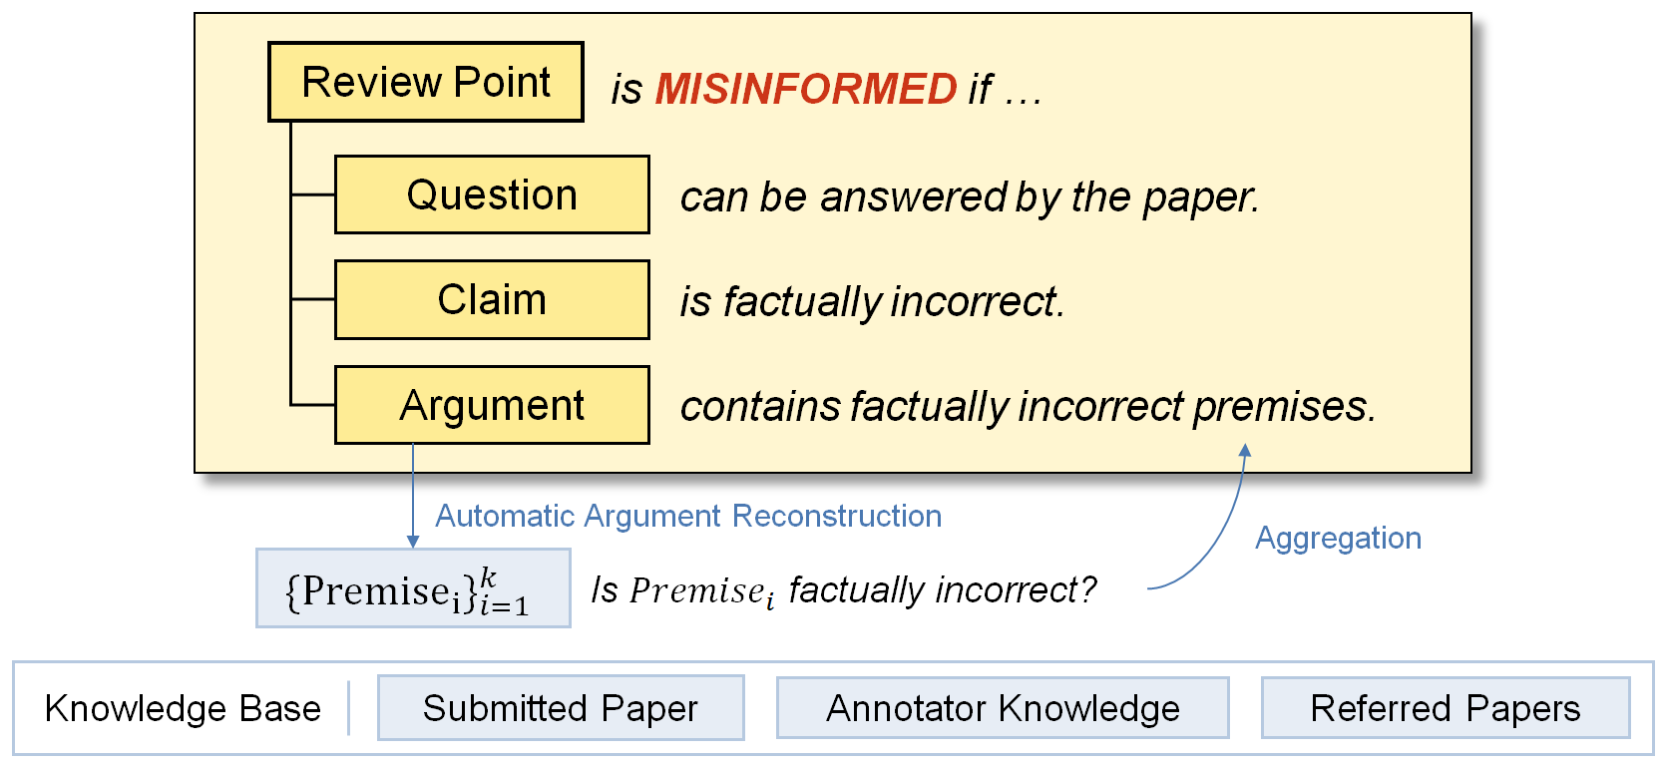
Task: Click the Automatic Argument Reconstruction label
Action: coord(688,516)
